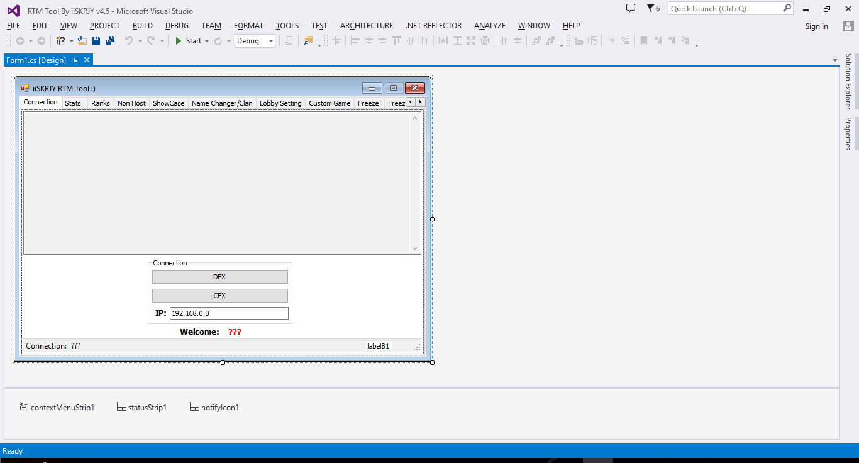Screen dimensions: 859x463
Task: Select the statusStrip1 component
Action: 142,408
